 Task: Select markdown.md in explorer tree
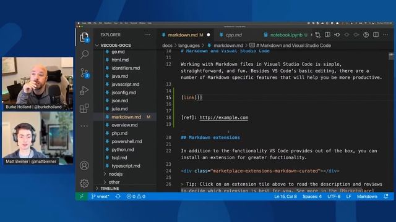click(x=126, y=117)
